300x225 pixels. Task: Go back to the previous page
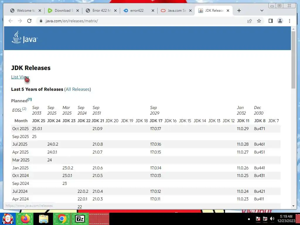(x=11, y=21)
